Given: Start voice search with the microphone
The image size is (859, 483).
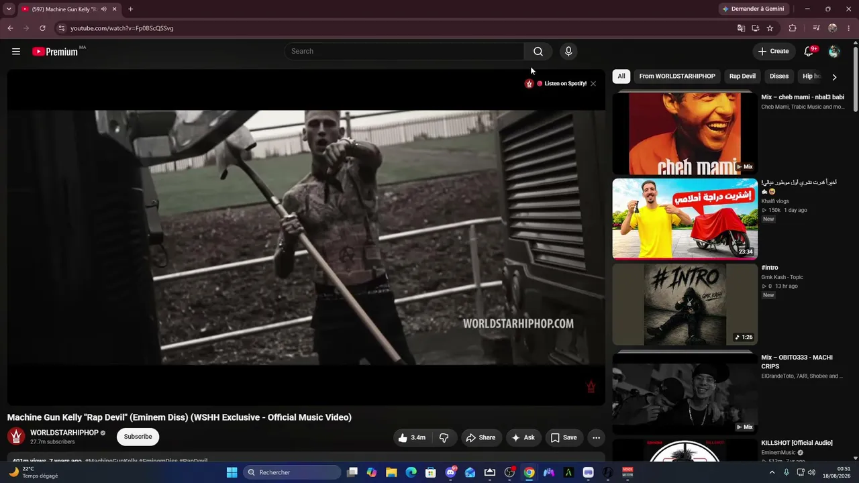Looking at the screenshot, I should 568,52.
